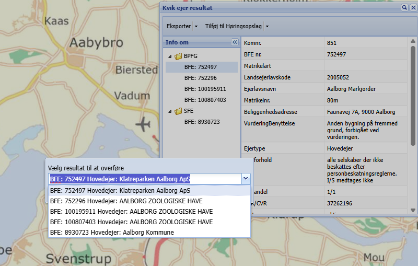Click the magnifier icon in Kvik ejer resultat header
The height and width of the screenshot is (266, 418).
tap(404, 8)
